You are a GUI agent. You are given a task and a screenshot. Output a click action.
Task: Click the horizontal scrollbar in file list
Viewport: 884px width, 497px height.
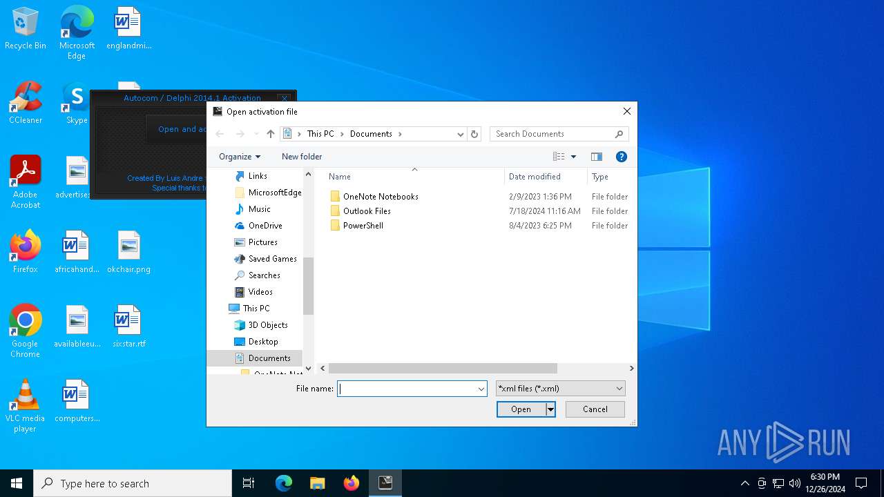[x=443, y=369]
